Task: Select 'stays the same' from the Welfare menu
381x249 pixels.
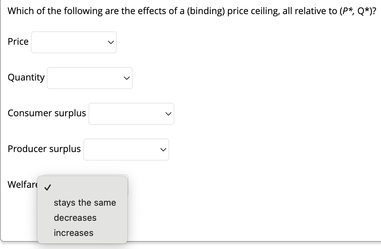Action: pos(84,203)
